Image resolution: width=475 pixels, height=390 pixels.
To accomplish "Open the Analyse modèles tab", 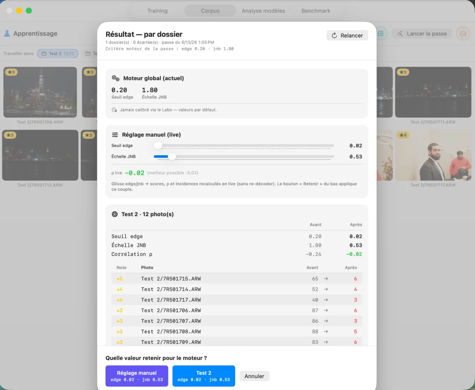I will pos(263,11).
